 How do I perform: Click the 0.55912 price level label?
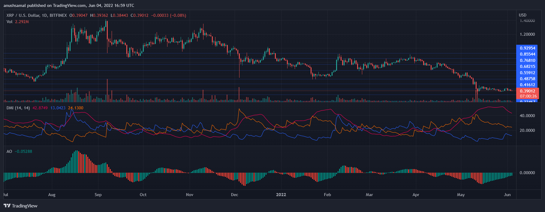[527, 73]
